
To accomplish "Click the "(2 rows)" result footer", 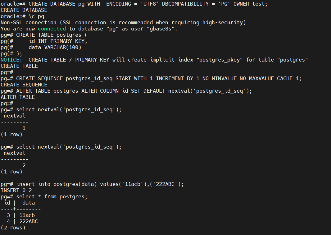I will pyautogui.click(x=13, y=228).
